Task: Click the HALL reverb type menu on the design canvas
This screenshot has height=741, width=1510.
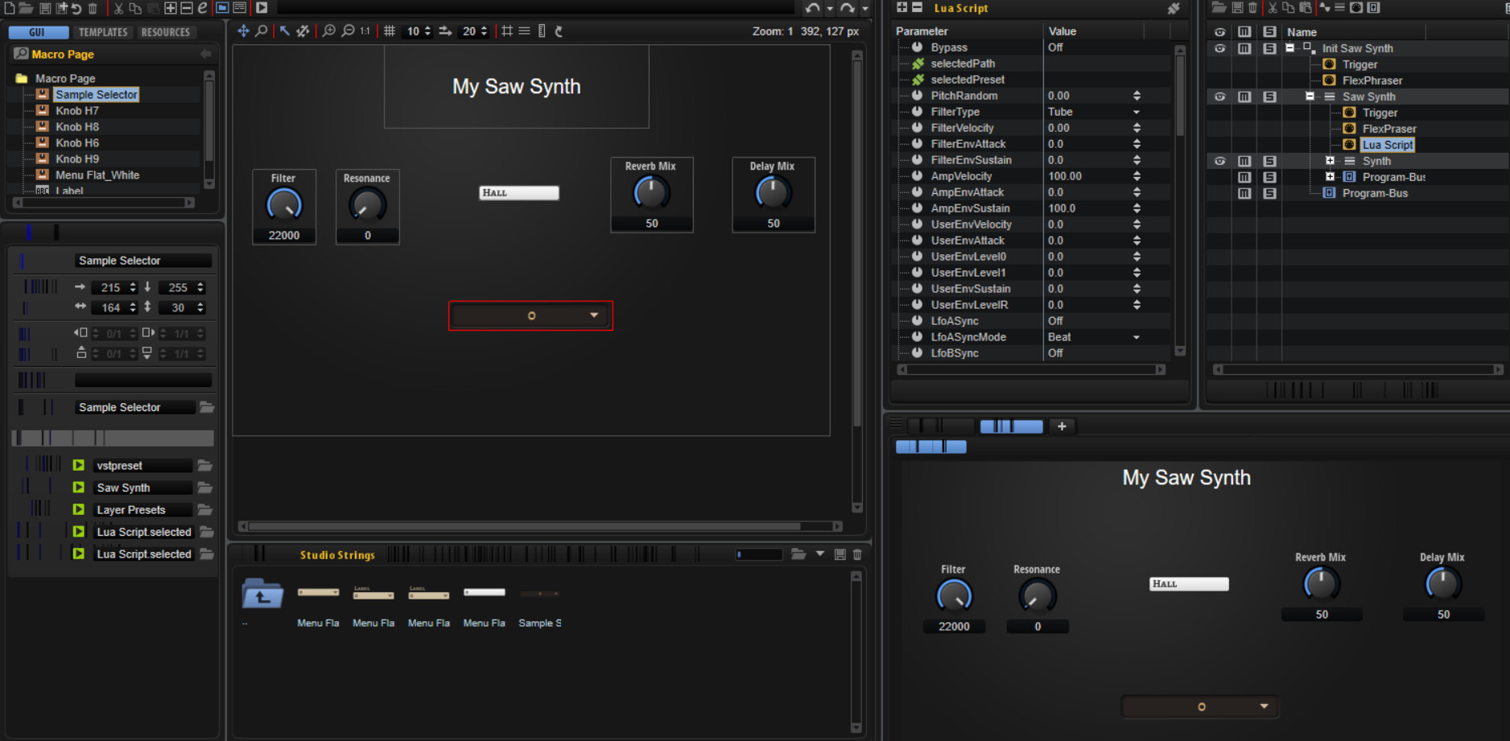Action: pyautogui.click(x=519, y=193)
